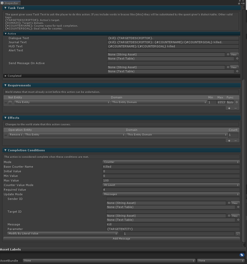This screenshot has width=247, height=264.
Task: Click the asset label tag icon
Action: 242,255
